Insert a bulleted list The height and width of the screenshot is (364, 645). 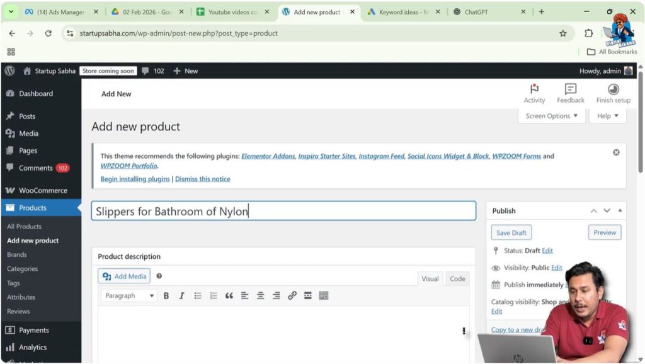pos(198,295)
